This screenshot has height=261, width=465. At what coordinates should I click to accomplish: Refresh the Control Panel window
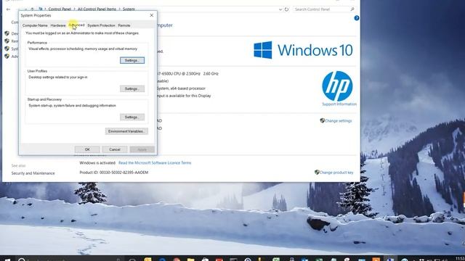tap(286, 9)
